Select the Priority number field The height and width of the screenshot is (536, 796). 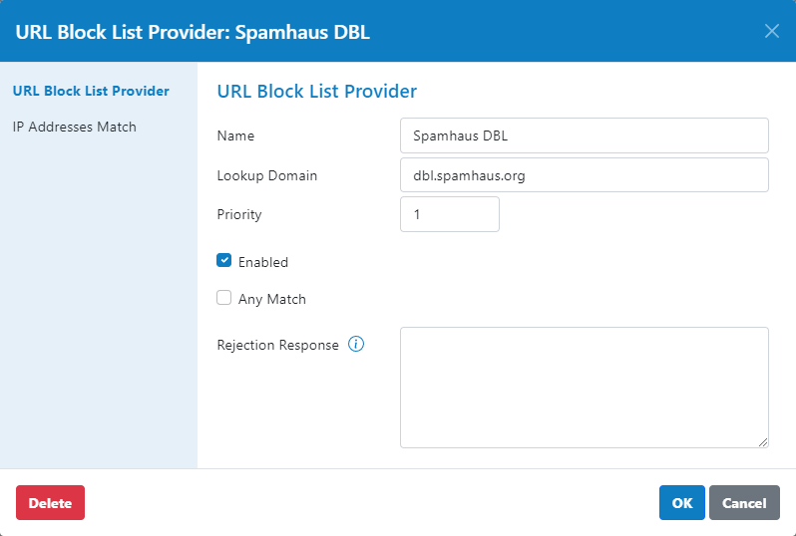tap(450, 214)
